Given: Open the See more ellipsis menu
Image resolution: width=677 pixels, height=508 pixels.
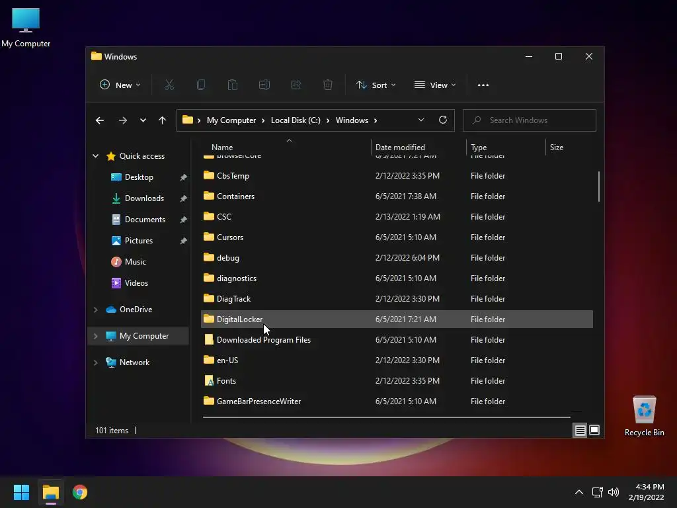Looking at the screenshot, I should 483,85.
